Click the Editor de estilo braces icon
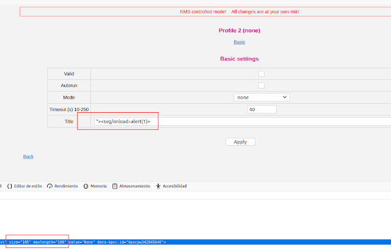This screenshot has height=249, width=391. click(x=10, y=186)
